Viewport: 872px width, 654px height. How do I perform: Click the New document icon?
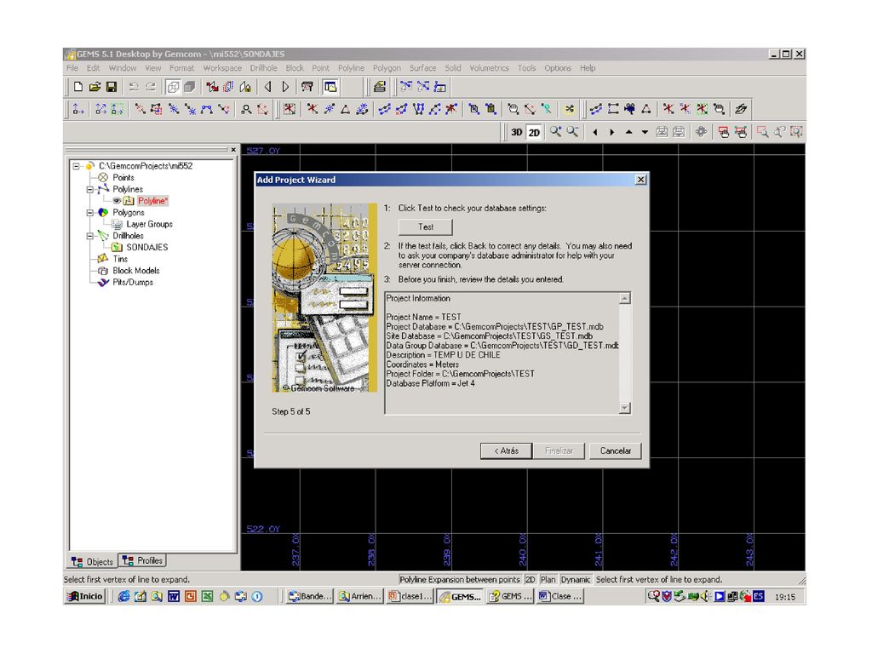(x=78, y=87)
